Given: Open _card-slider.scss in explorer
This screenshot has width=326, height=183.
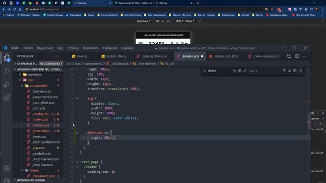Looking at the screenshot, I should click(x=43, y=103).
